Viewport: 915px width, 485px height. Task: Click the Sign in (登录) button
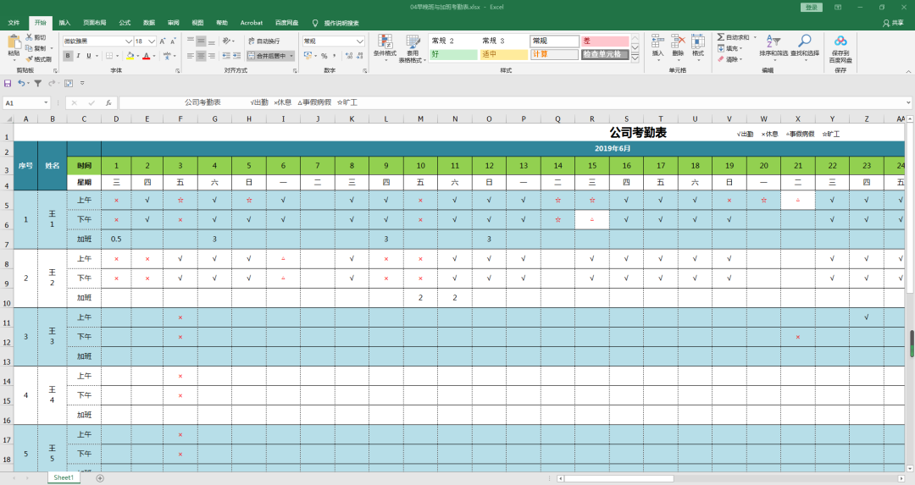click(811, 7)
